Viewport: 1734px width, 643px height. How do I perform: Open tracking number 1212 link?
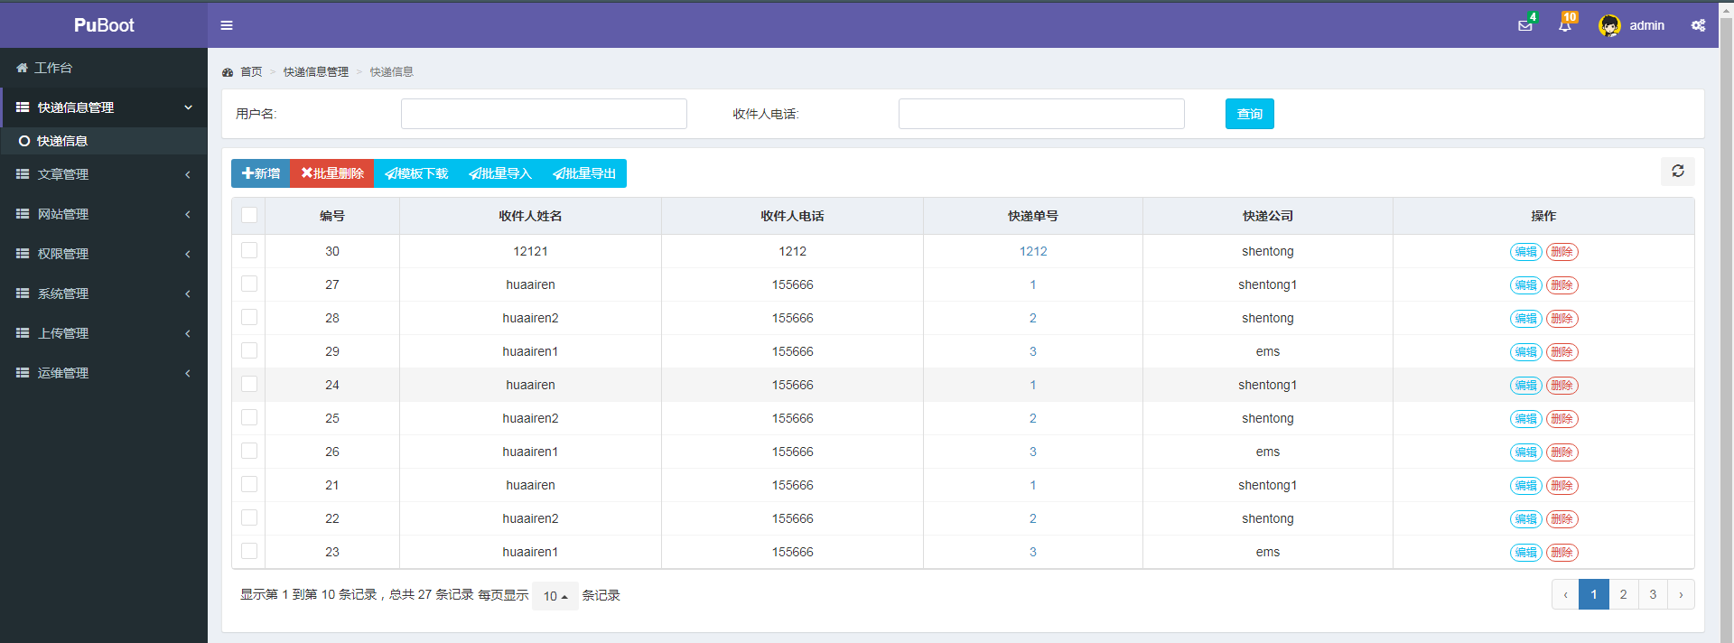pos(1033,251)
